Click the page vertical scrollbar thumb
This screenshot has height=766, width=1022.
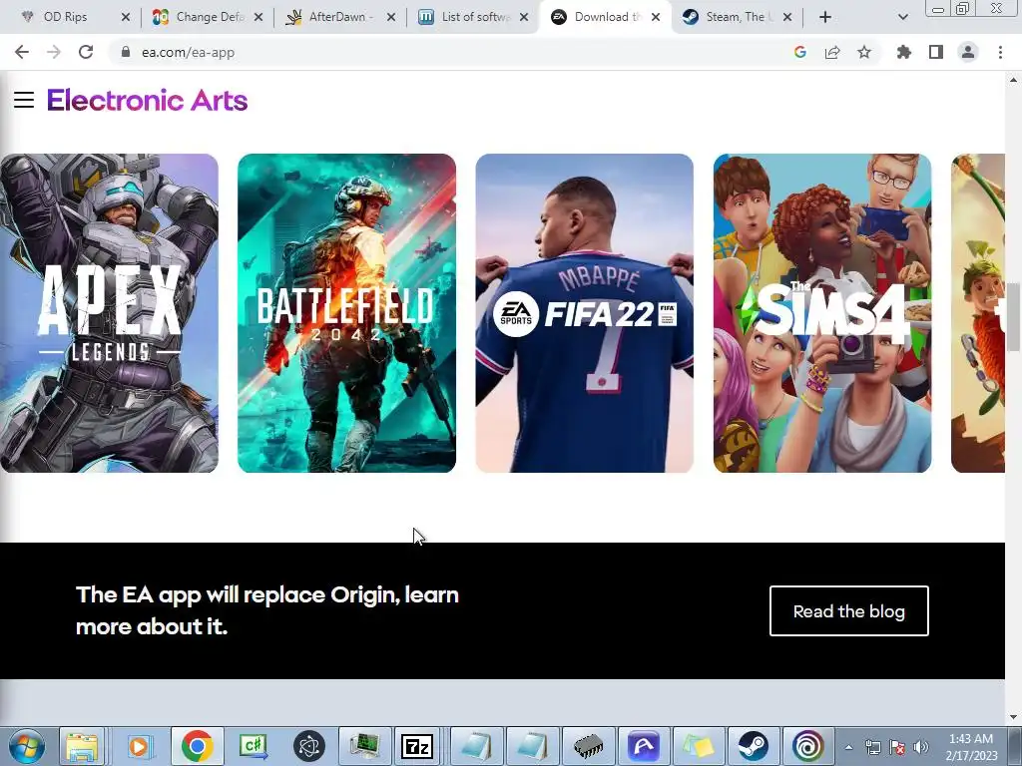pos(1013,317)
